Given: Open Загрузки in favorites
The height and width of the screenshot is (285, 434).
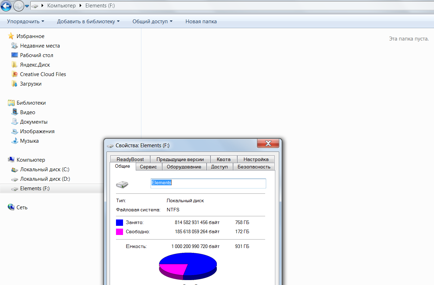Looking at the screenshot, I should [31, 84].
